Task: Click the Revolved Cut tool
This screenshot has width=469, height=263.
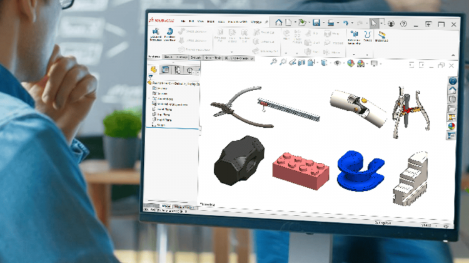Action: click(245, 35)
